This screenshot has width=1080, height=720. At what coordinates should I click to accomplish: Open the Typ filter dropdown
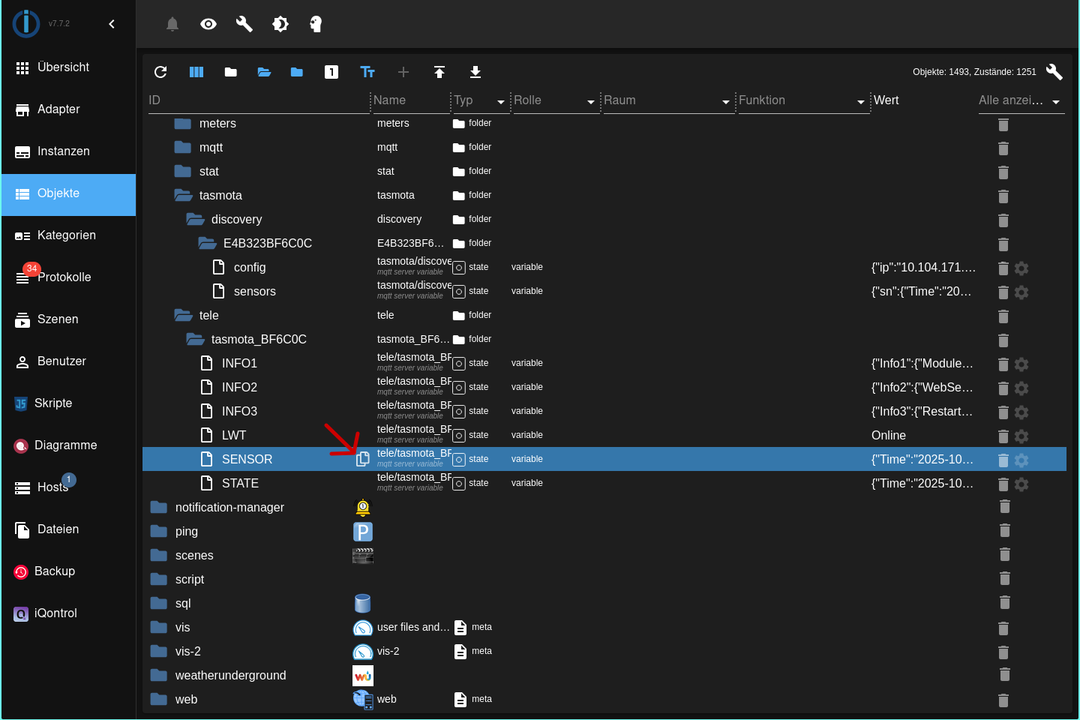pos(500,101)
